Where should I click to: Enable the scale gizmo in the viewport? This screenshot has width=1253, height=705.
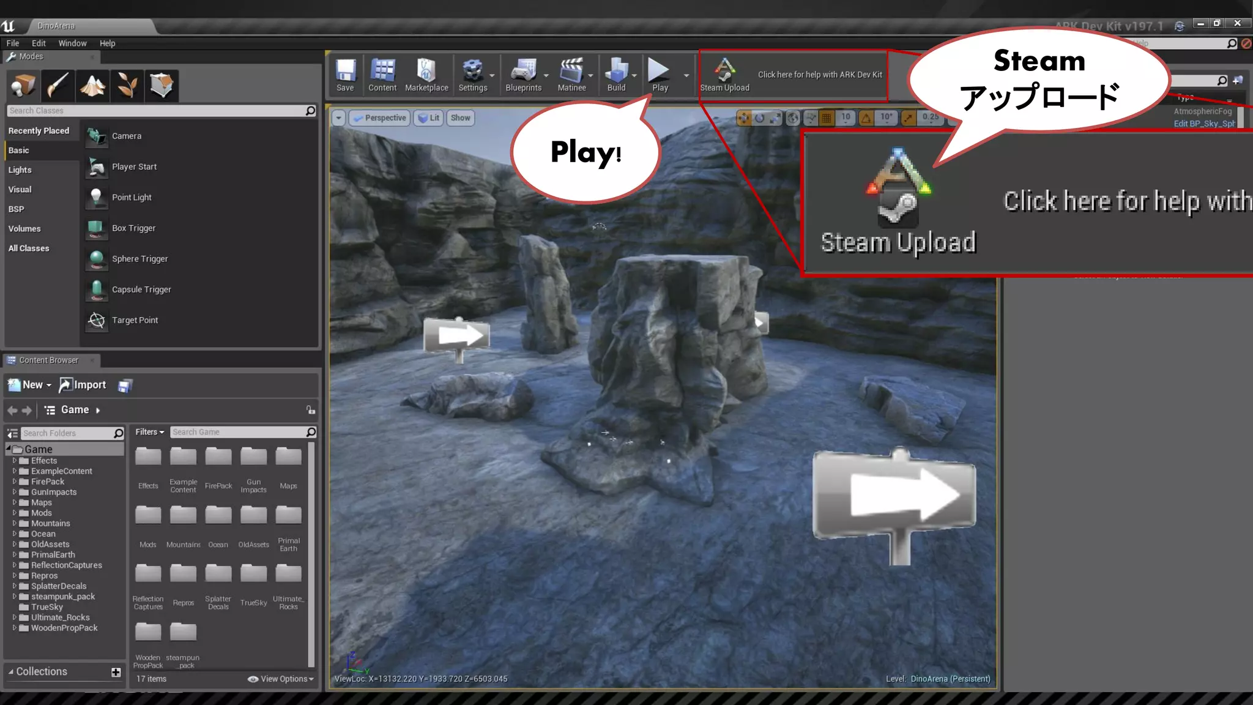pos(775,118)
